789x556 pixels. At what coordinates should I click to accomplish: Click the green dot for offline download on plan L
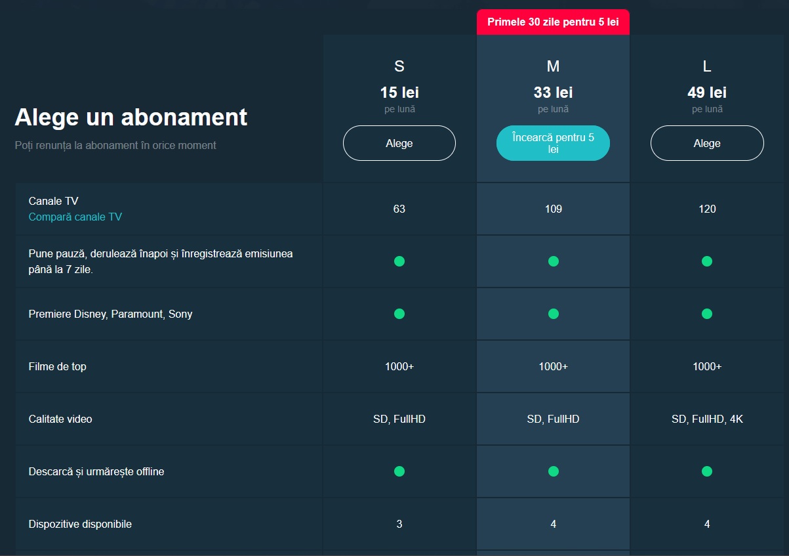coord(706,471)
